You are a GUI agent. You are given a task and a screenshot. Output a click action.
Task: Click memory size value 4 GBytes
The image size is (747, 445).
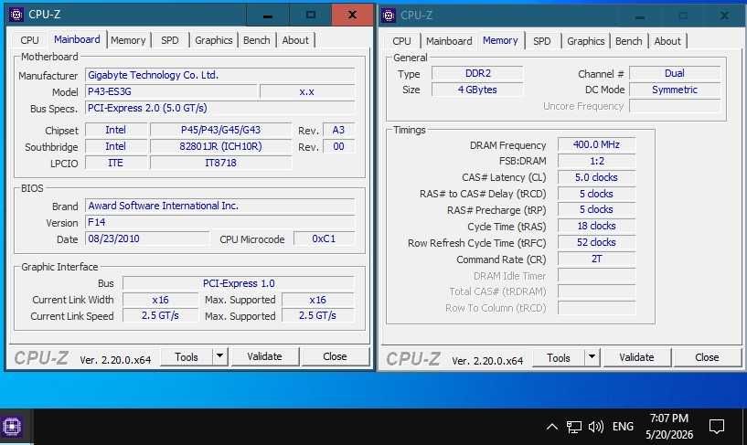pos(477,90)
